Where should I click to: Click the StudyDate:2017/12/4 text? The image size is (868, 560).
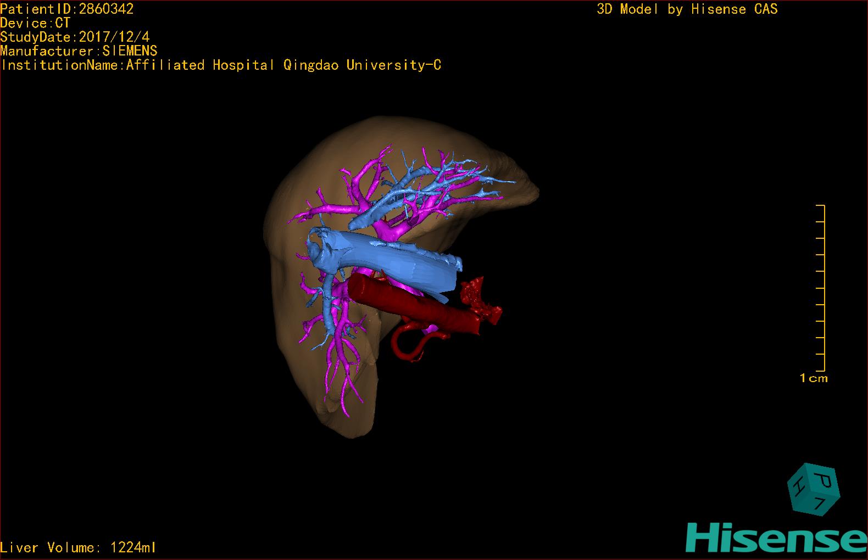pos(75,37)
